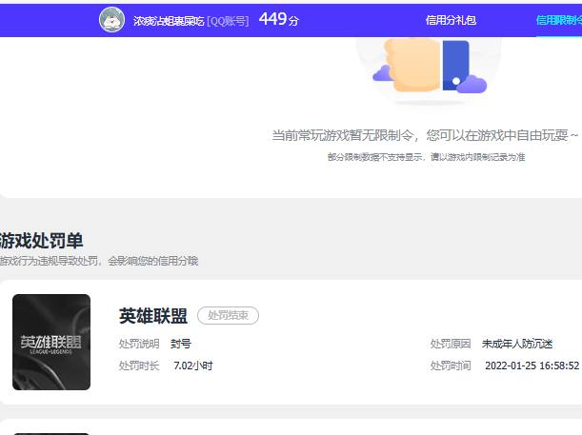Select the 2022-01-25 16:58:52 penalty time
Image resolution: width=582 pixels, height=435 pixels.
tap(532, 366)
